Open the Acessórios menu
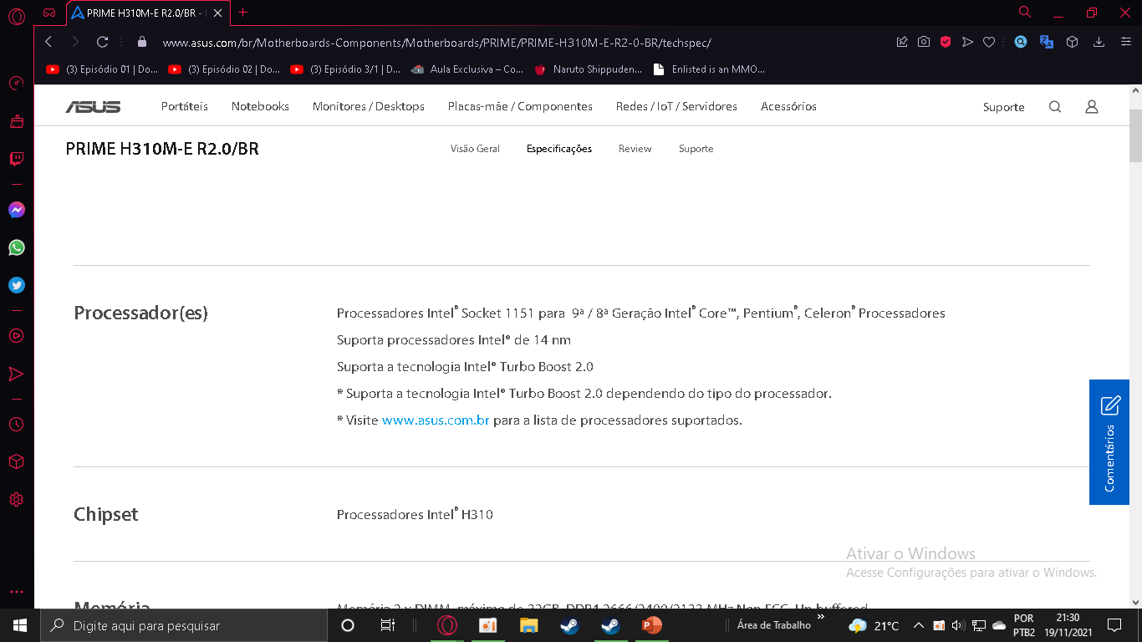This screenshot has height=642, width=1142. [x=788, y=106]
